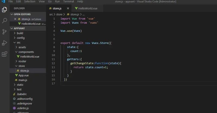
Task: Click the getChangeState function name
Action: 82,63
